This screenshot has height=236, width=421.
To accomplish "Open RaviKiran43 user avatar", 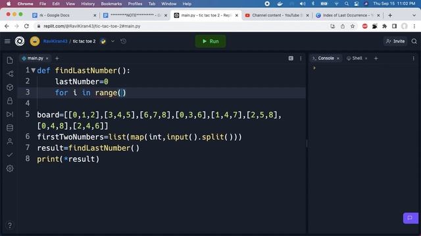I will [35, 41].
